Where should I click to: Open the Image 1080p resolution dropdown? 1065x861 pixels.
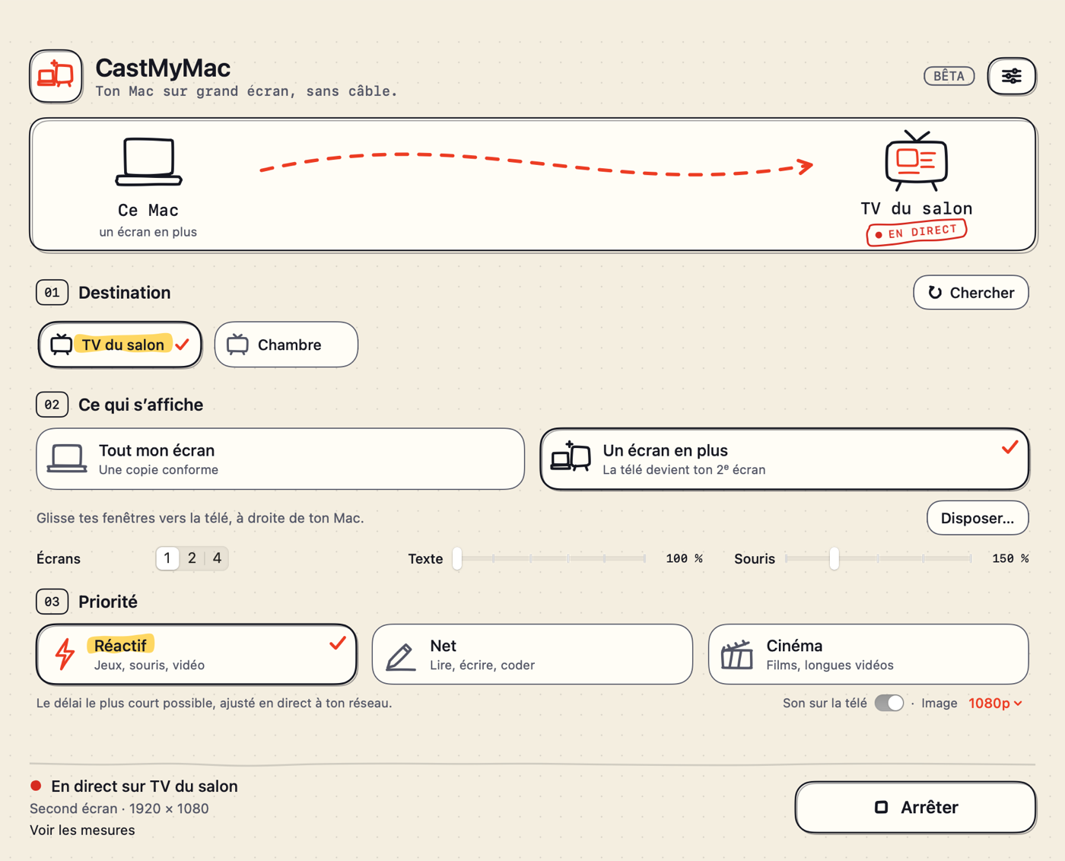click(995, 703)
